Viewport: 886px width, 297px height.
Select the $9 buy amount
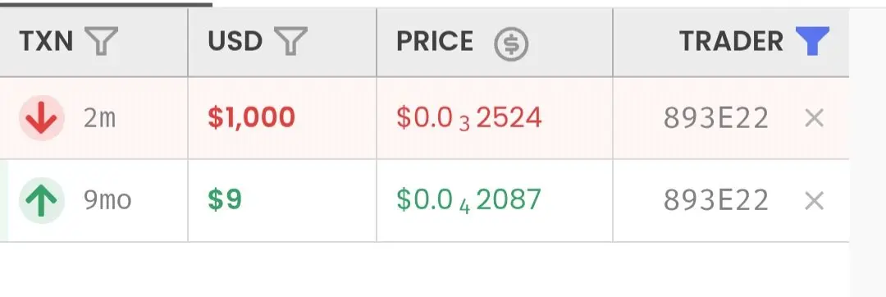[x=224, y=200]
